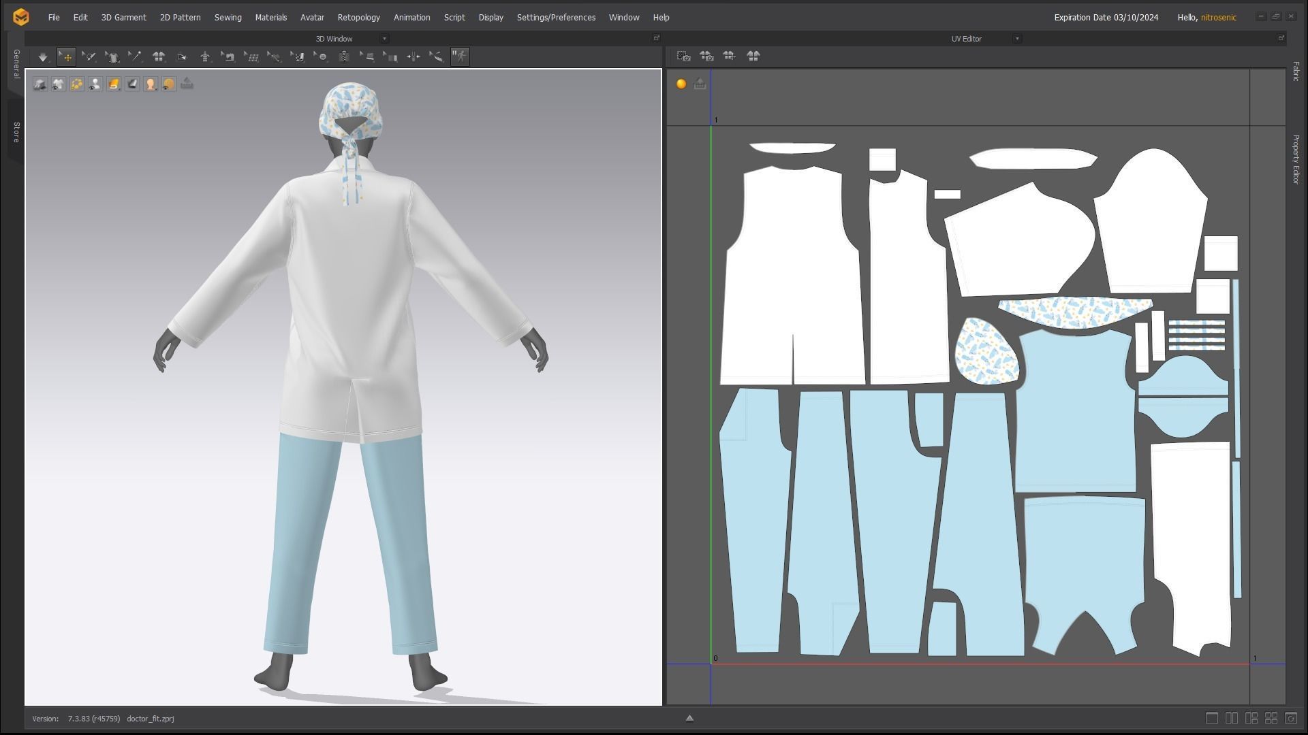Select the Select/Move tool
The width and height of the screenshot is (1308, 735).
(66, 57)
